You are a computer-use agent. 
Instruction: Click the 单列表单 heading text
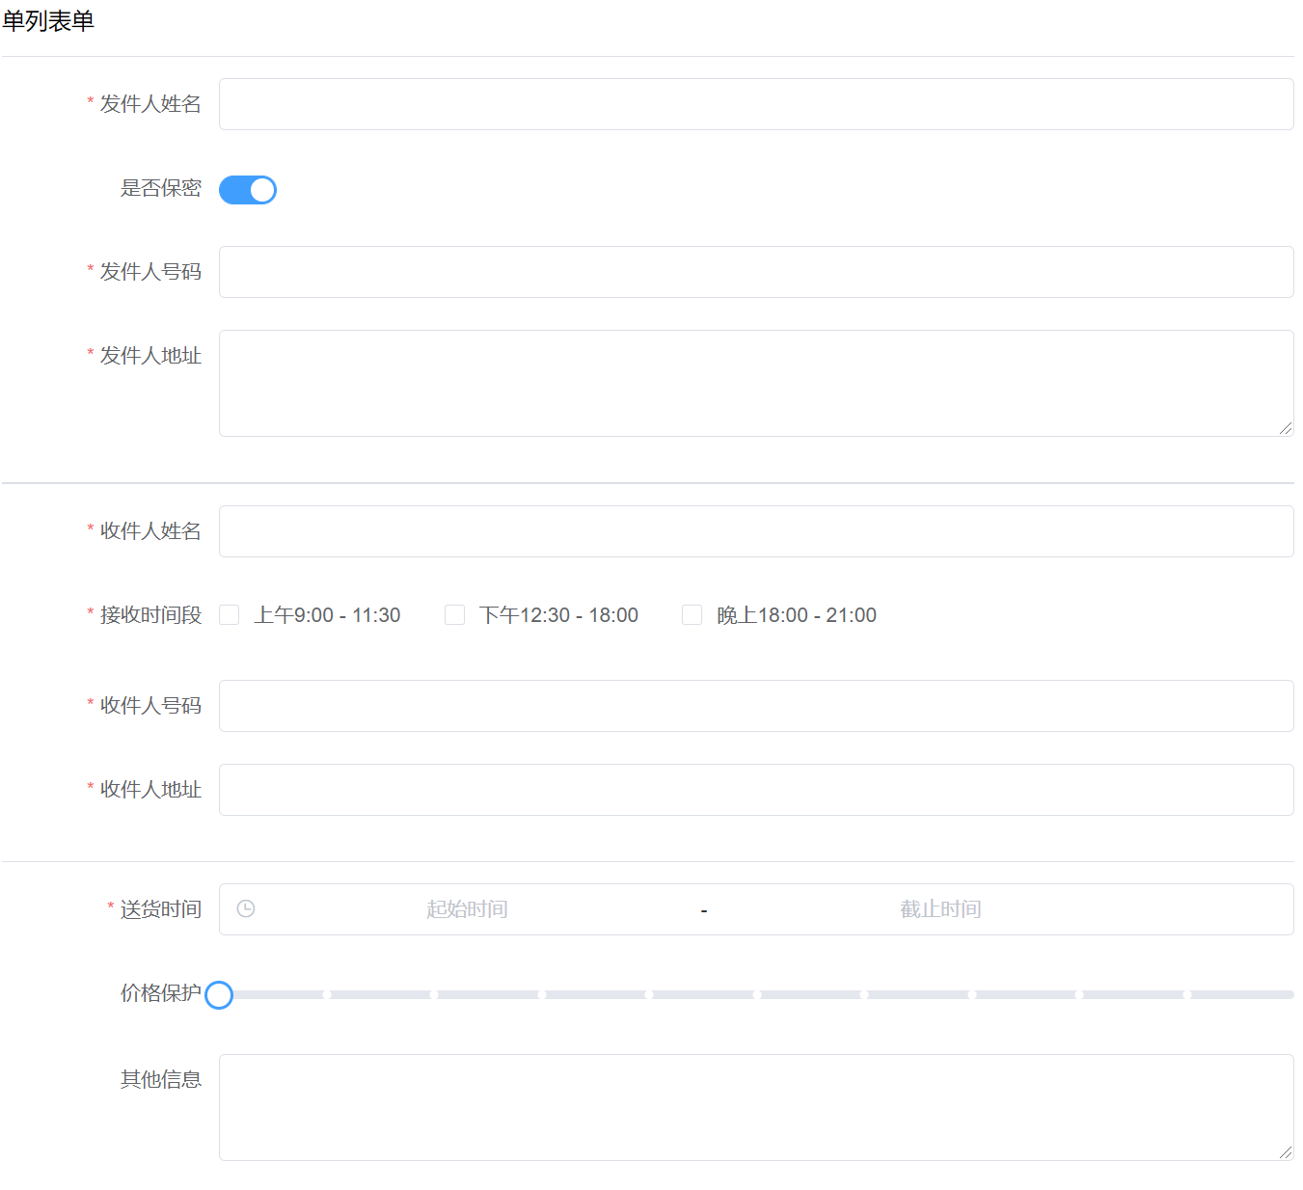click(x=48, y=21)
